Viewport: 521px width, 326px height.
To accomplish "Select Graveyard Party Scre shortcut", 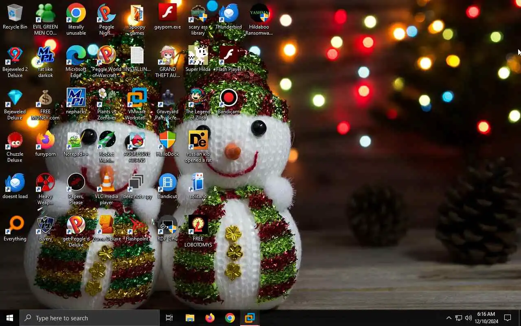I will (168, 104).
